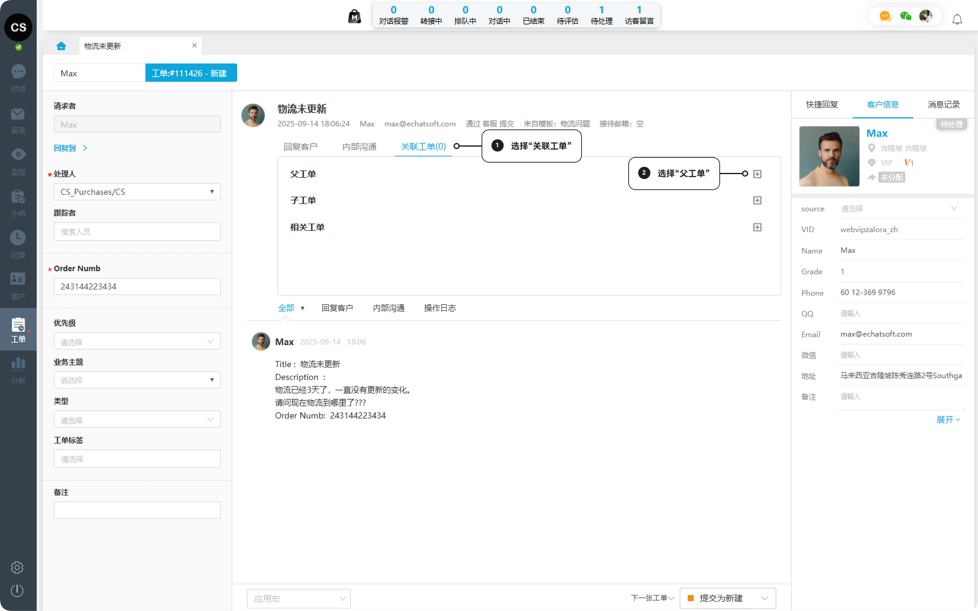Click the Order Numb input field
The width and height of the screenshot is (978, 611).
[x=137, y=287]
